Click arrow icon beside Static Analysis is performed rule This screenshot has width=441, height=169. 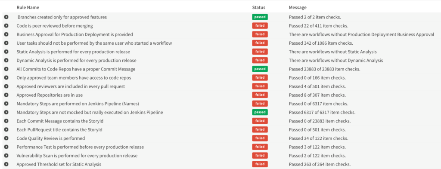[x=6, y=52]
